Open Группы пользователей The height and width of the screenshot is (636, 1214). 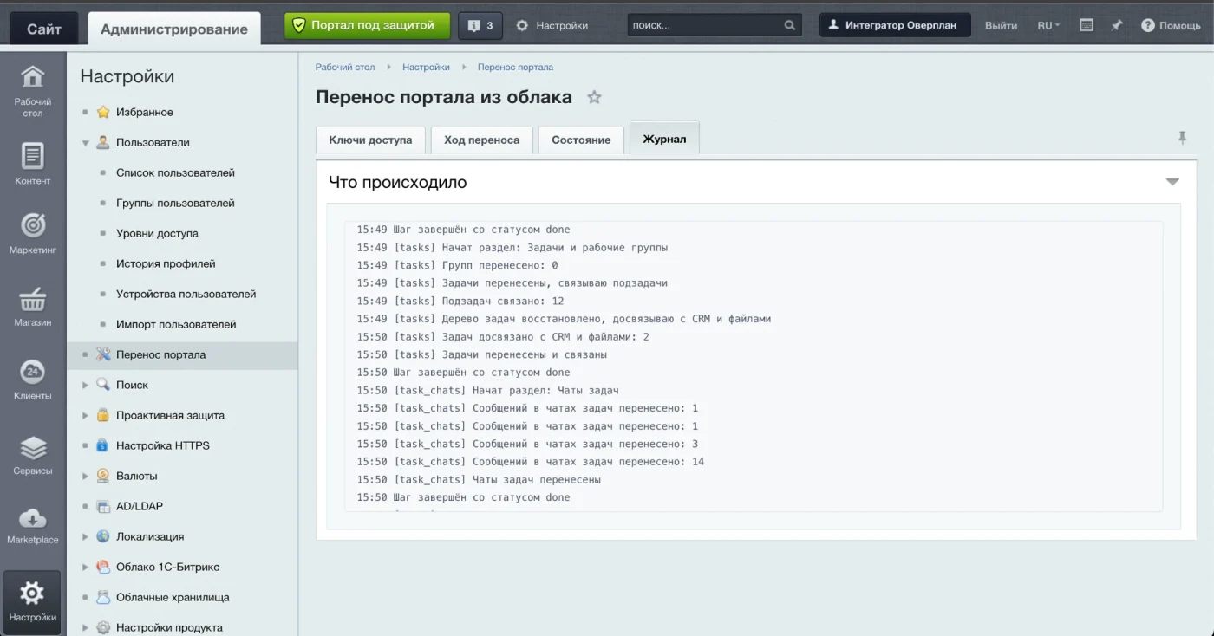pos(175,203)
